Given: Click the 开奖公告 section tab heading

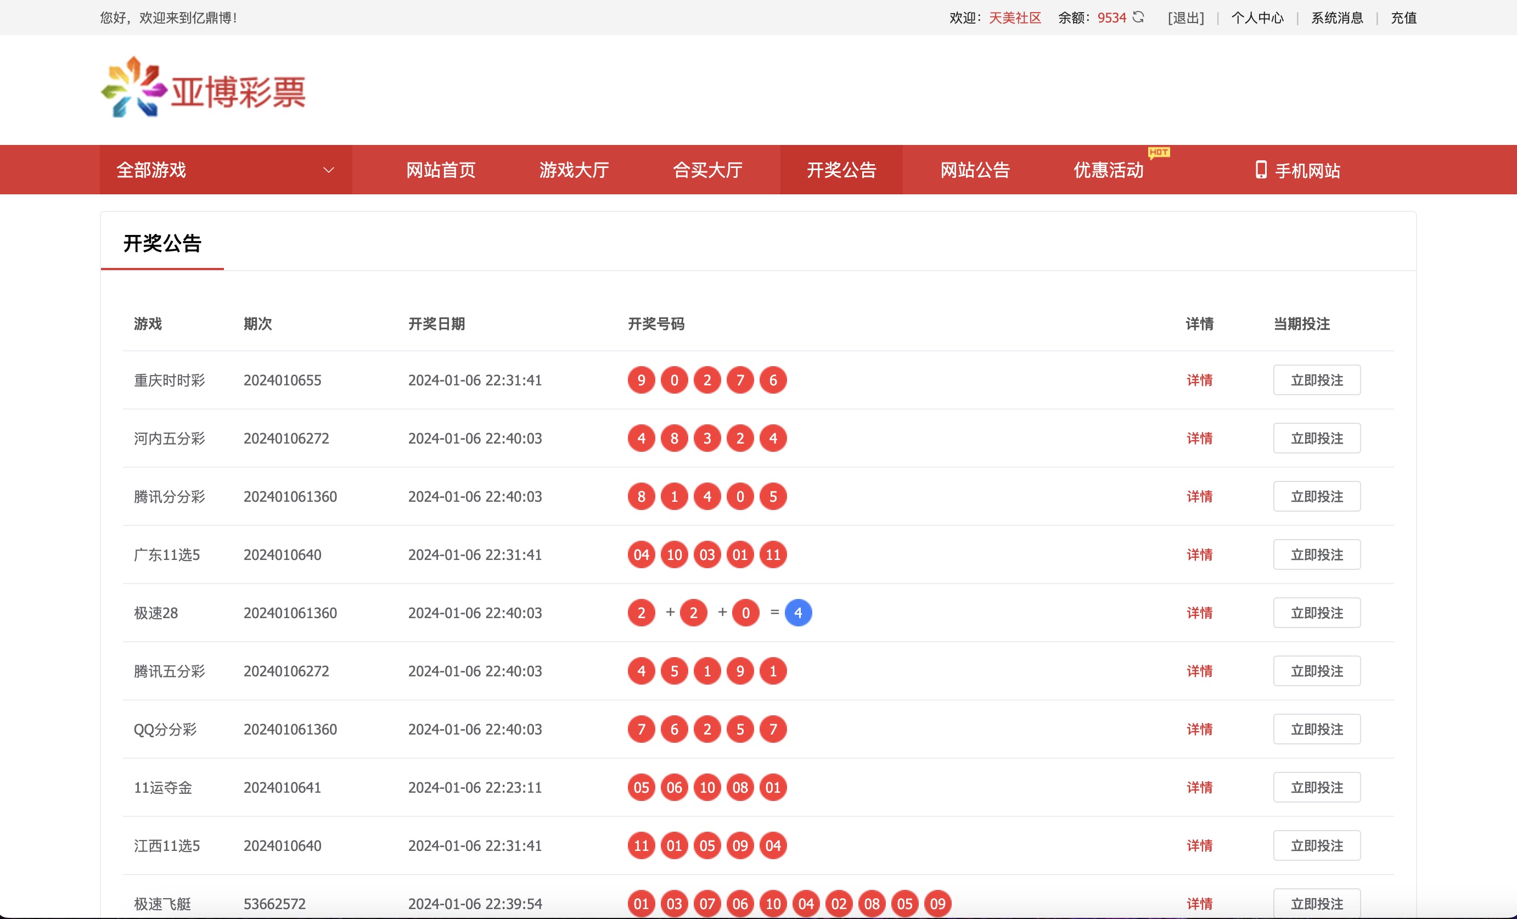Looking at the screenshot, I should click(162, 243).
